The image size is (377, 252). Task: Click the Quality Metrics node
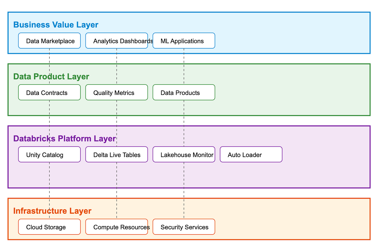point(117,92)
